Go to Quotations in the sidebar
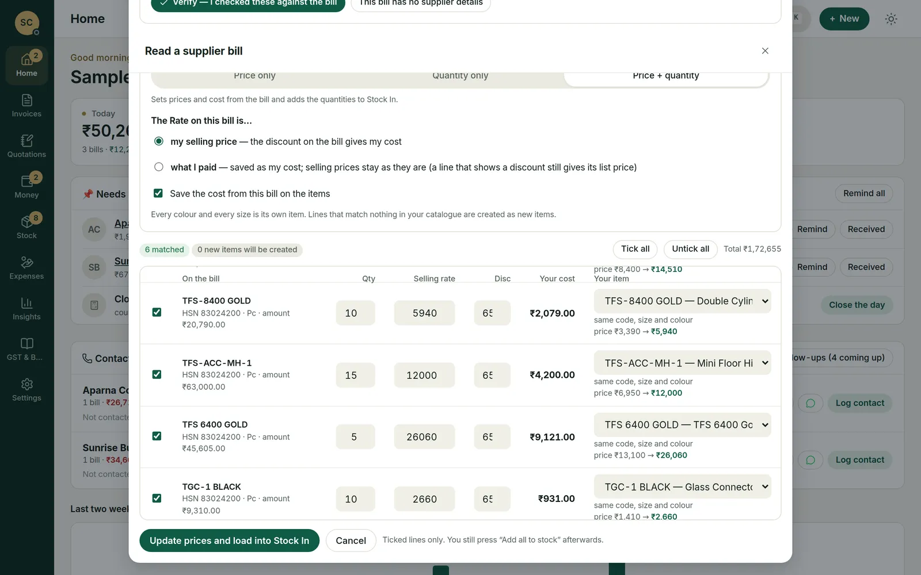This screenshot has width=921, height=575. coord(26,146)
